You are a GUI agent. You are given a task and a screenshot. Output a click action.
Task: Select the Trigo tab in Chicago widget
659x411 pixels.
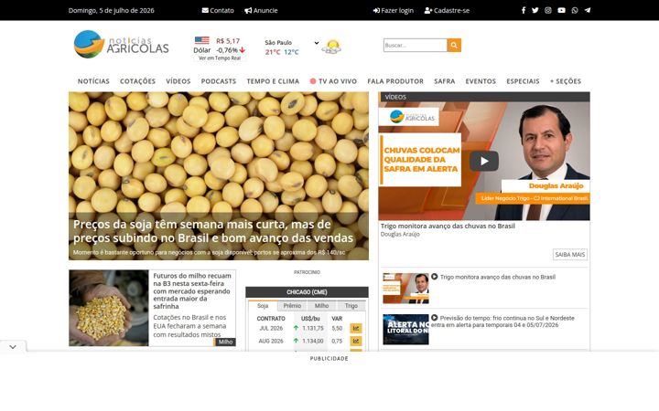(x=351, y=306)
